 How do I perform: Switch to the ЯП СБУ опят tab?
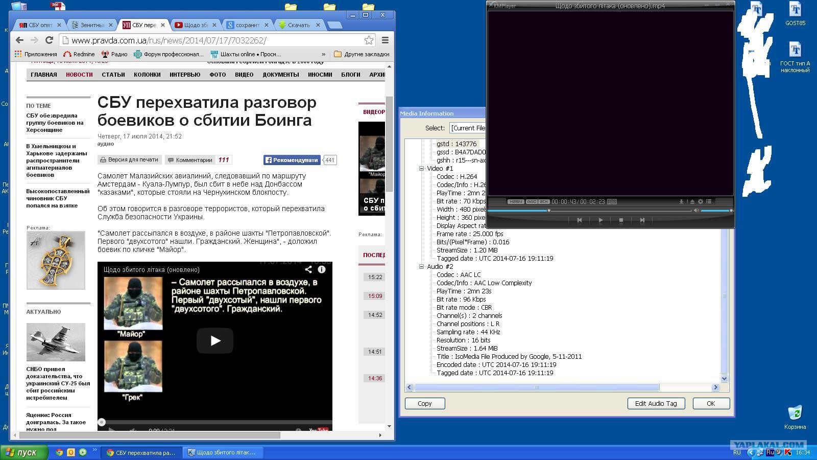point(40,25)
